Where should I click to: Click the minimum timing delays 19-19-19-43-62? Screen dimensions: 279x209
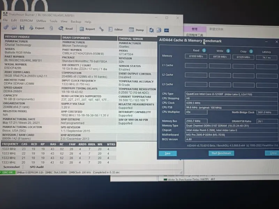[x=72, y=92]
